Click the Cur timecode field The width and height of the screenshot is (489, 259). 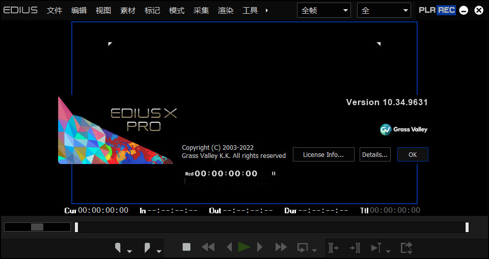[96, 210]
